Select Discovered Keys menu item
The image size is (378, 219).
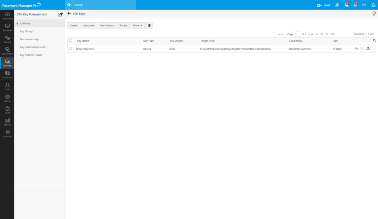pyautogui.click(x=30, y=39)
